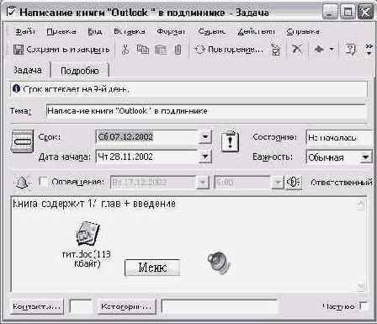This screenshot has width=377, height=324.
Task: Open the Дата начала date dropdown
Action: pos(205,157)
